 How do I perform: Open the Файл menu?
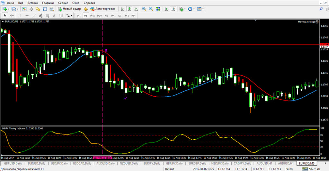point(10,3)
